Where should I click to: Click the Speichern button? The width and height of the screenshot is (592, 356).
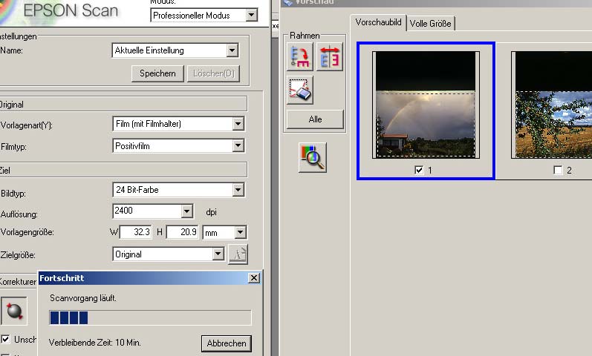157,73
